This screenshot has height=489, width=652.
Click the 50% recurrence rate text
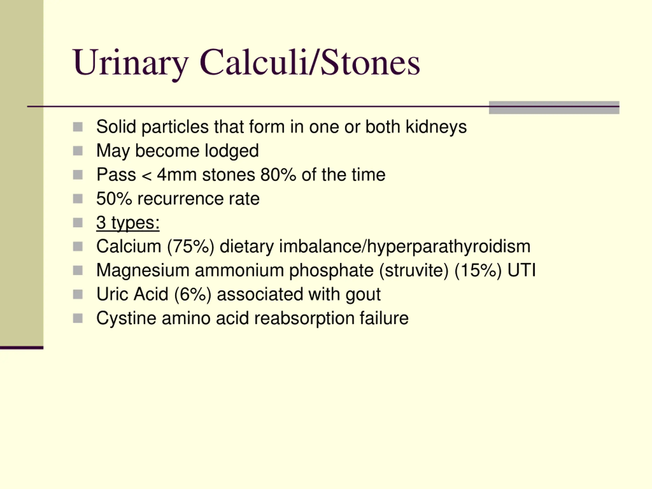[x=178, y=199]
